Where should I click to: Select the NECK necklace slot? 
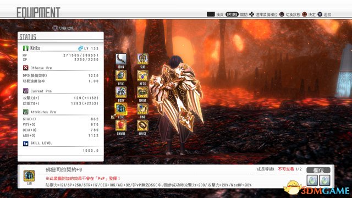click(x=142, y=75)
